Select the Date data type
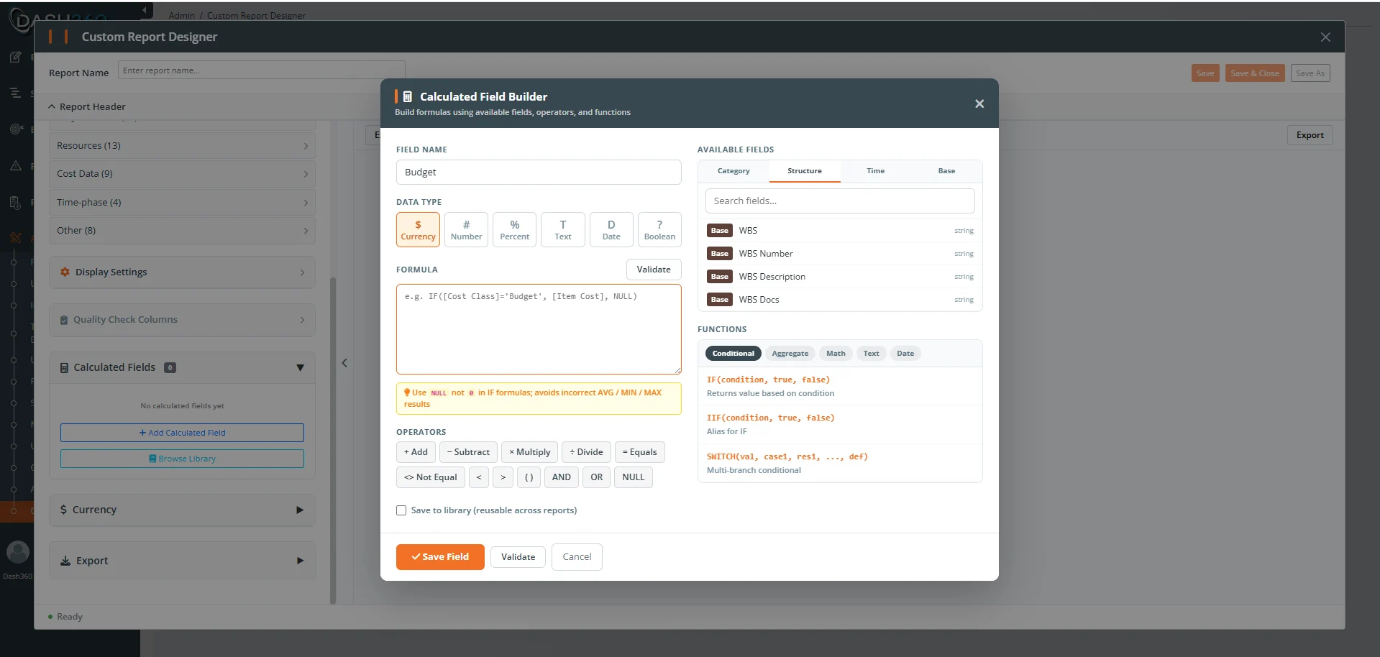 (611, 230)
